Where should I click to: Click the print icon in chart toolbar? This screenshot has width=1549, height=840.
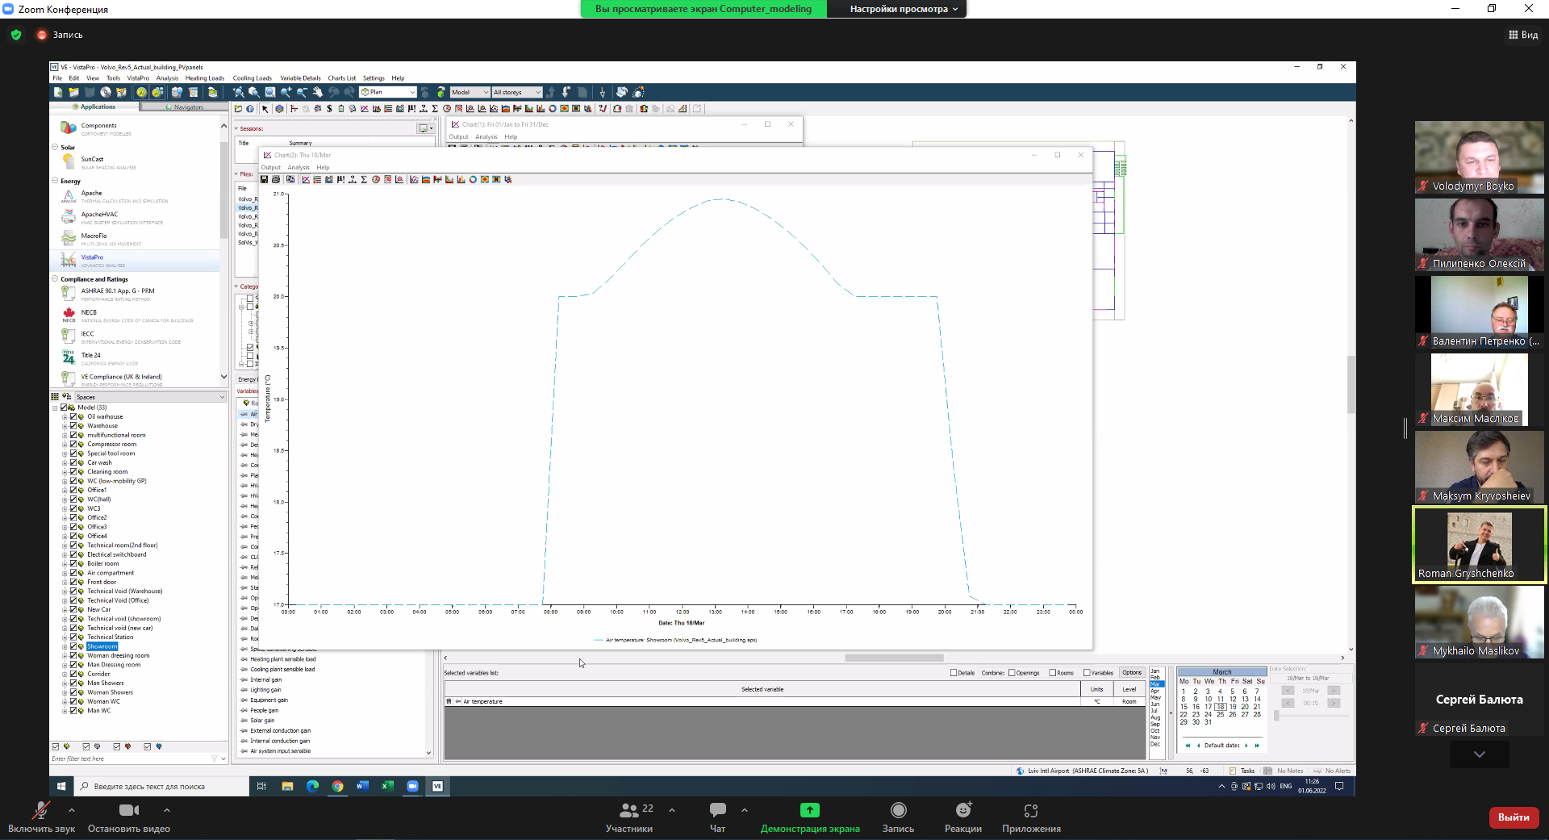pyautogui.click(x=276, y=179)
